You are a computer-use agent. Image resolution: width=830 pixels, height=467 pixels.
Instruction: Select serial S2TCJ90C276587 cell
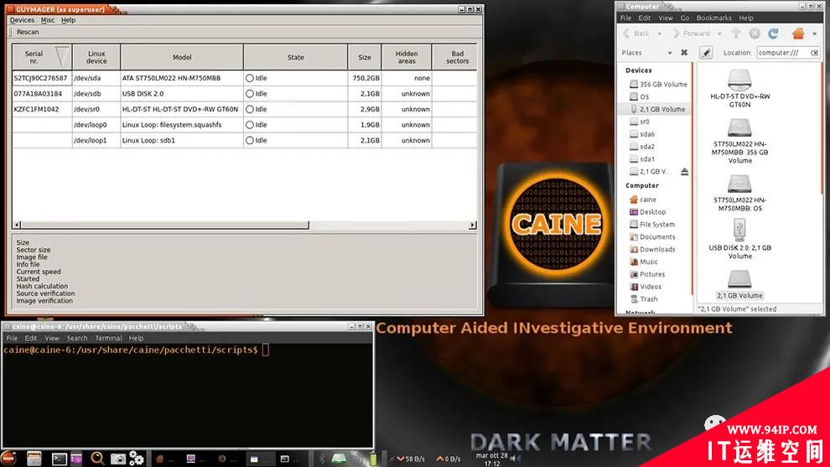click(x=42, y=78)
